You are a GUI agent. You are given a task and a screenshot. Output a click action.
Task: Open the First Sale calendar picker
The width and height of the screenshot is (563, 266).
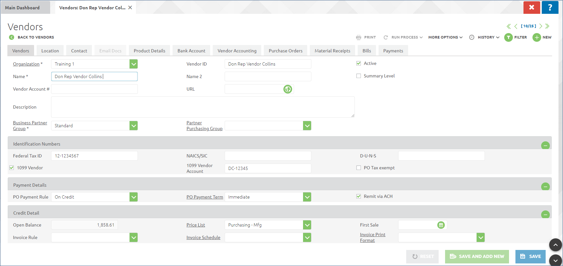(441, 225)
